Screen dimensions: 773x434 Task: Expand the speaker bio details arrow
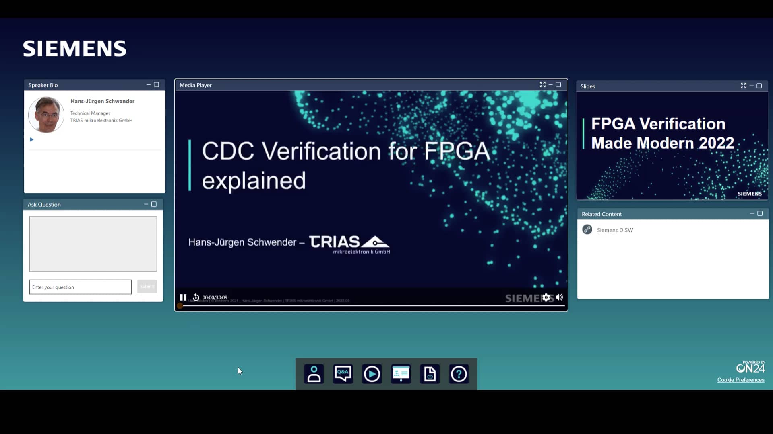(x=31, y=139)
